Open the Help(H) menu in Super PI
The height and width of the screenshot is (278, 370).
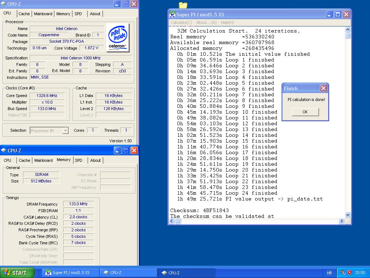pyautogui.click(x=227, y=22)
